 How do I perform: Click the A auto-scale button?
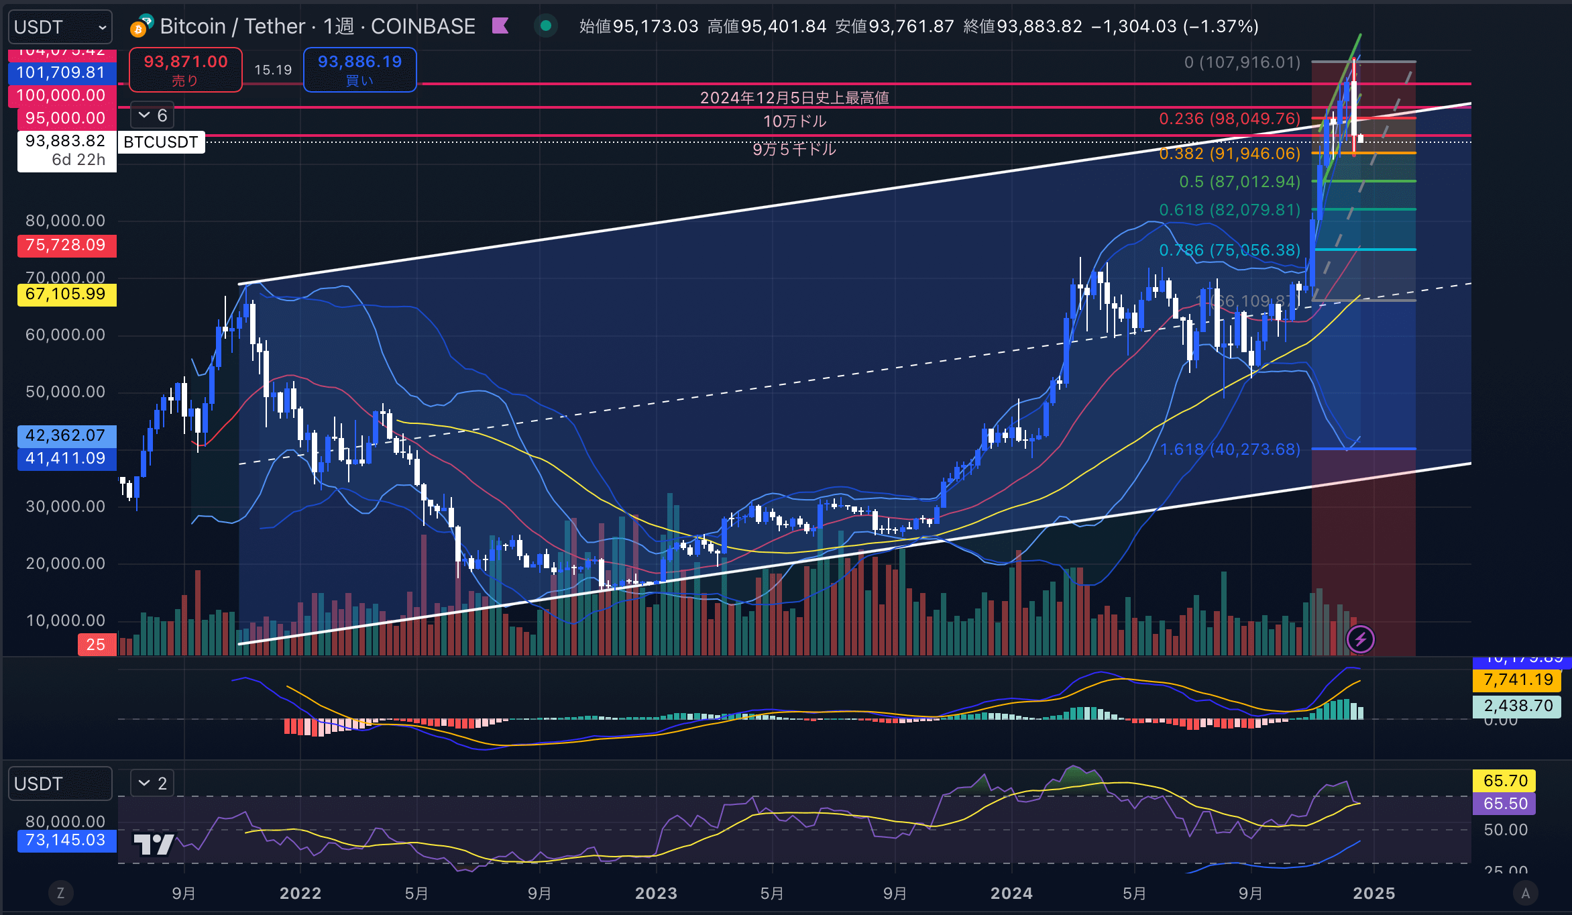click(1526, 893)
